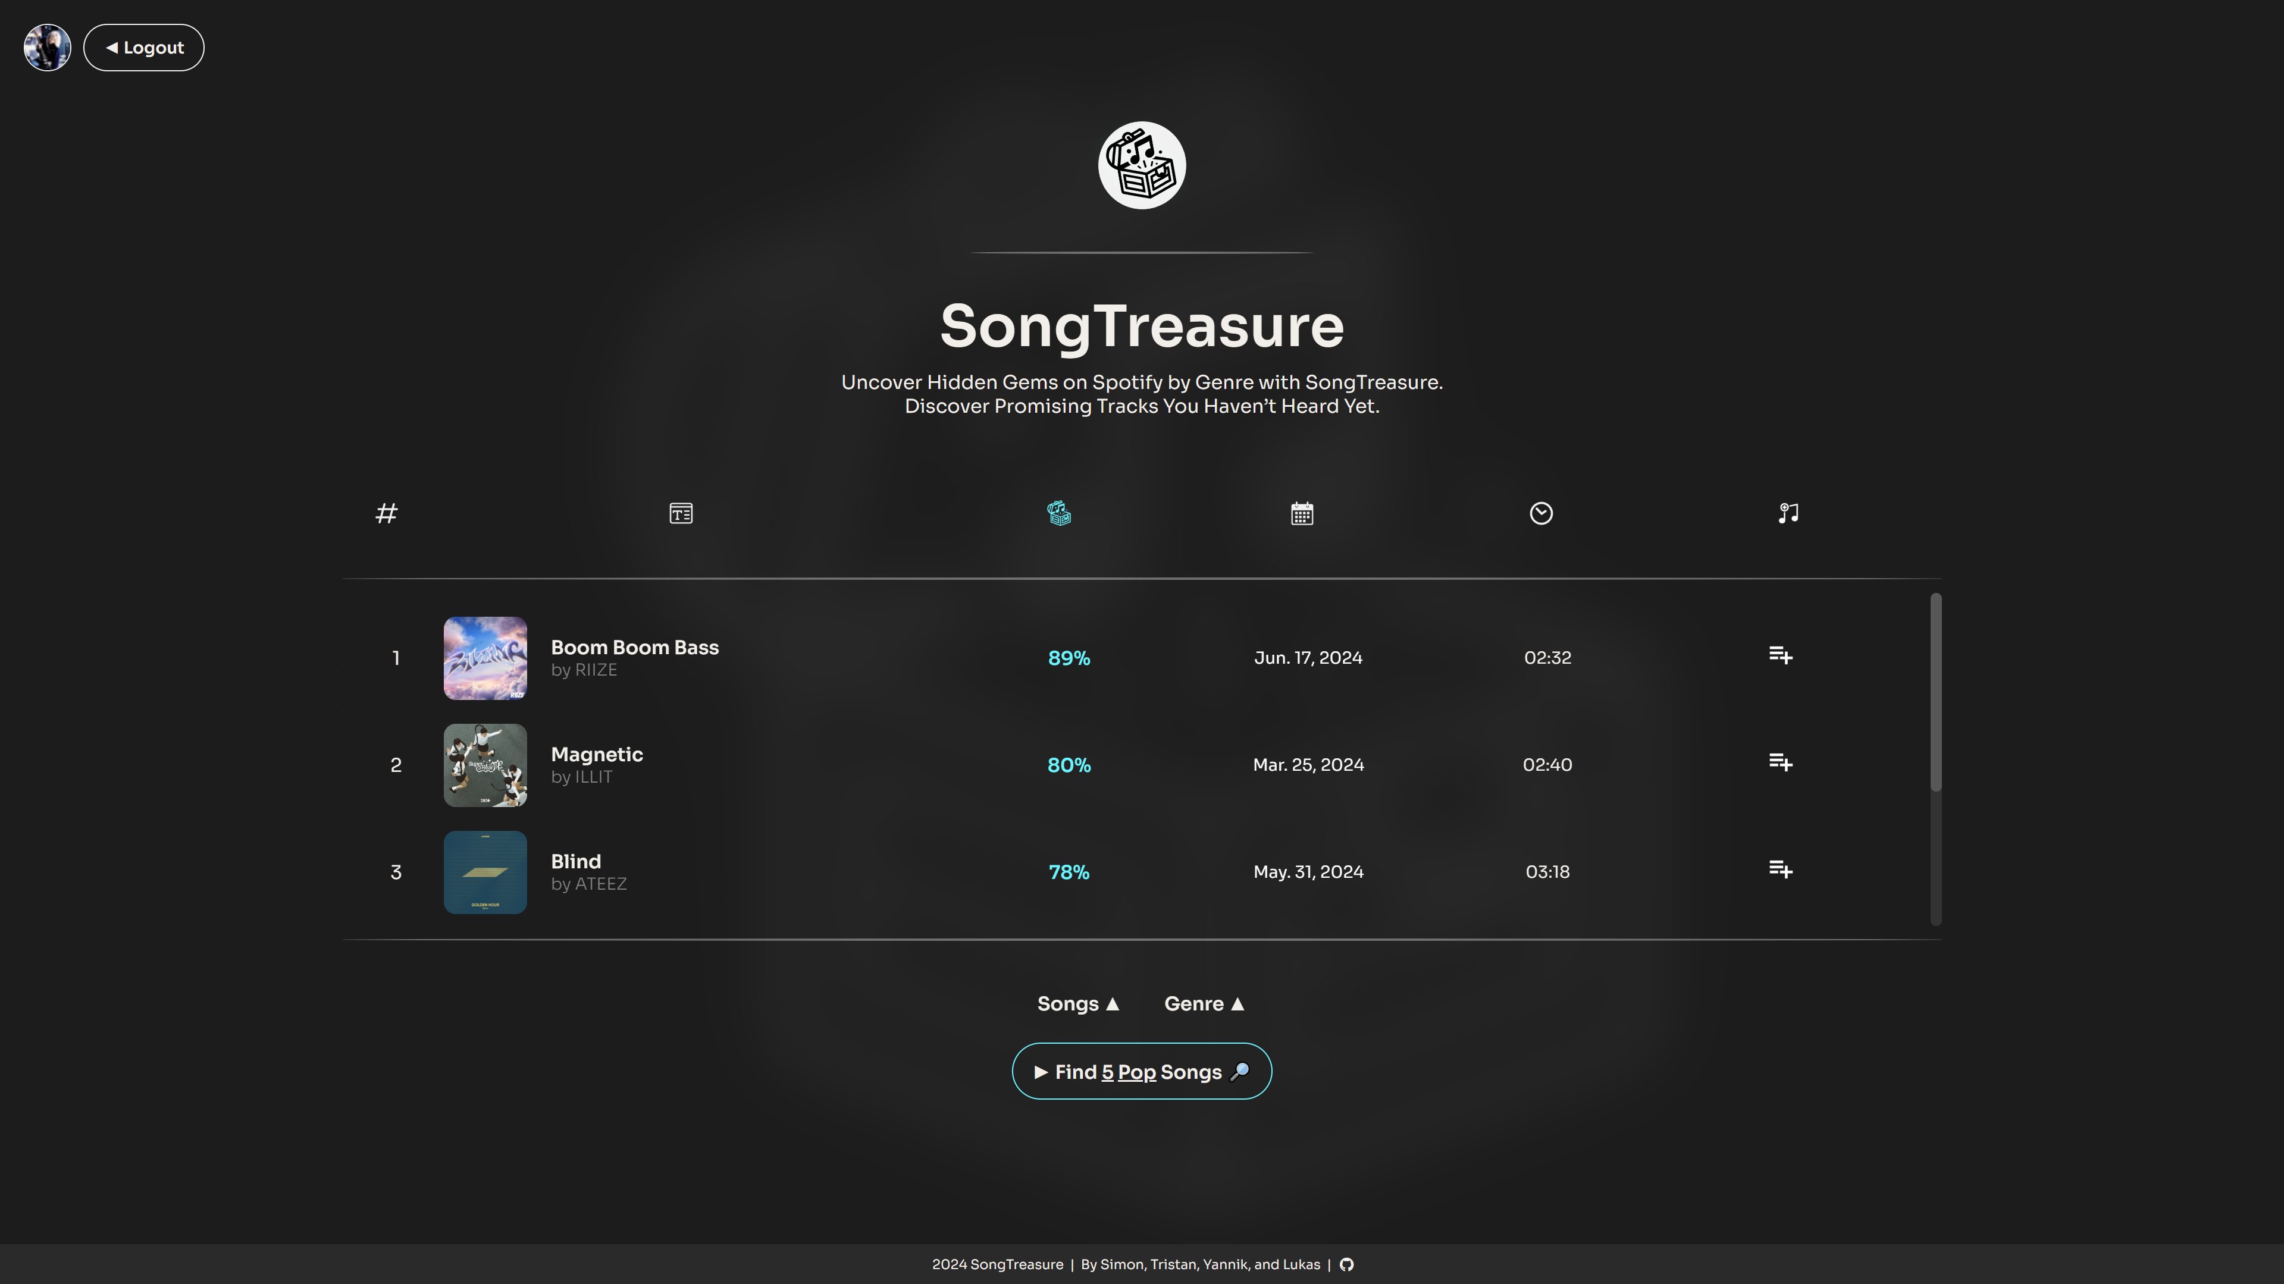The image size is (2284, 1284).
Task: Open the Blind album cover
Action: [485, 873]
